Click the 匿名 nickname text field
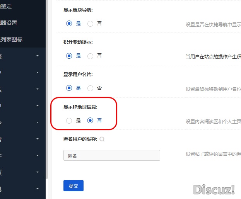241x199 pixels. click(111, 155)
